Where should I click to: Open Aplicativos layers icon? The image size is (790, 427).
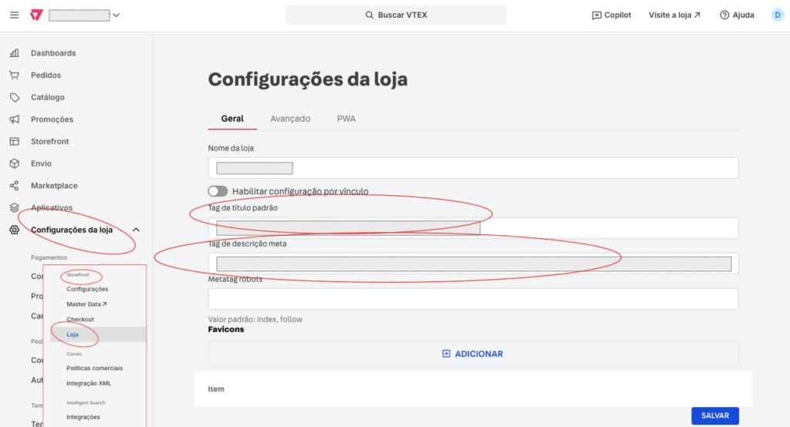14,208
